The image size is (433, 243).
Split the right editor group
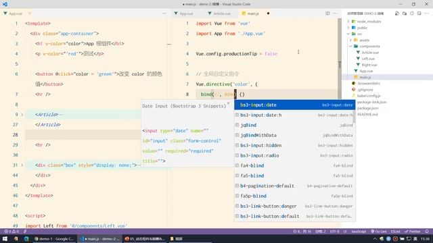point(327,13)
